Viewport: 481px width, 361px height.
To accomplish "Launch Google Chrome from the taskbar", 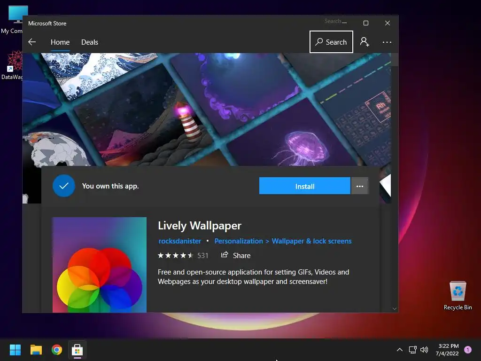I will point(57,350).
